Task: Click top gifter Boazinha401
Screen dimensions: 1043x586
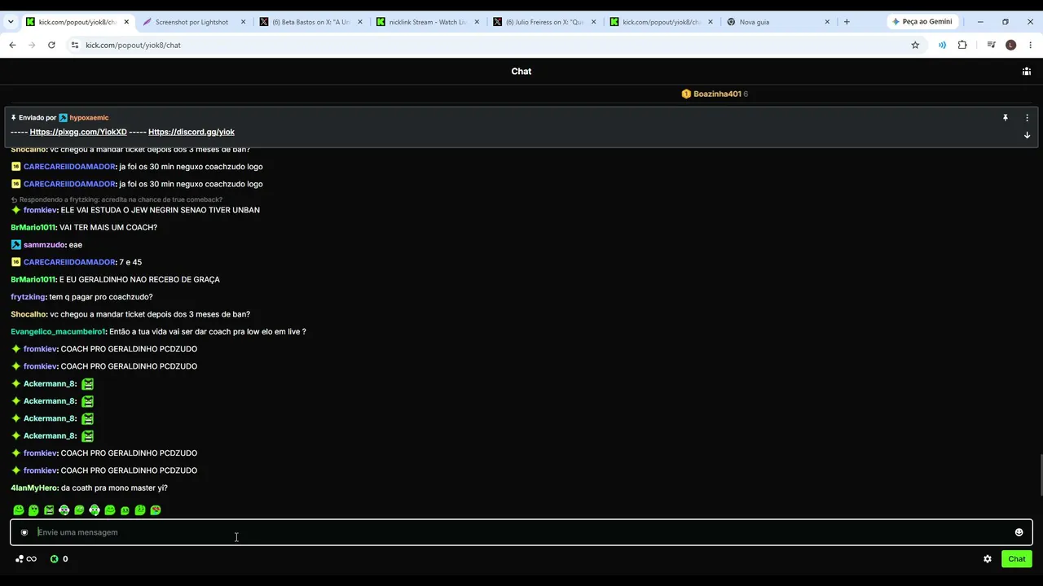Action: pyautogui.click(x=717, y=94)
